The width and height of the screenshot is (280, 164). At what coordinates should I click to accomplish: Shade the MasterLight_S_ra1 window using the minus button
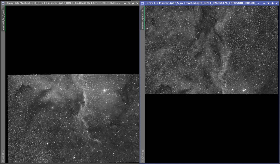click(125, 3)
